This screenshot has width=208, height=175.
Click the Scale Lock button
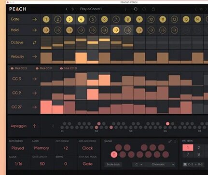click(x=113, y=164)
